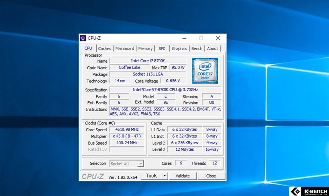
Task: Click the 100.24 MHz bus speed value
Action: [127, 143]
